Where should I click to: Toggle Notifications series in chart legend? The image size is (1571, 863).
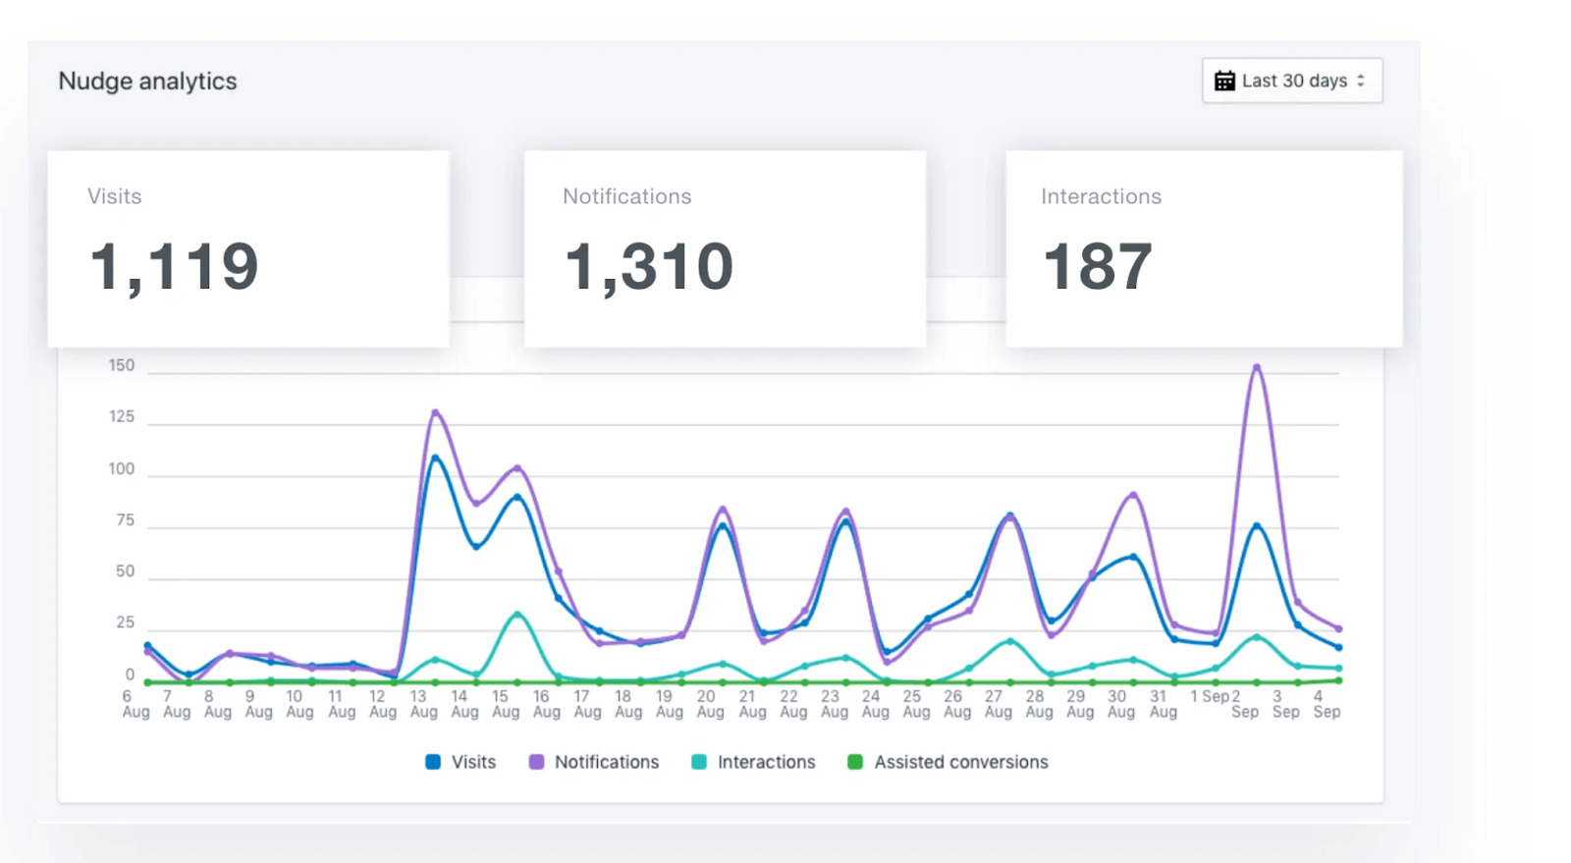point(594,762)
